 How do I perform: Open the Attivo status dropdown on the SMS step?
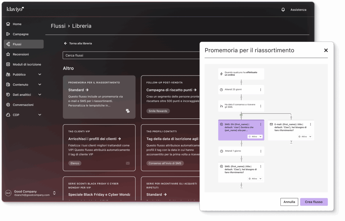tap(255, 136)
